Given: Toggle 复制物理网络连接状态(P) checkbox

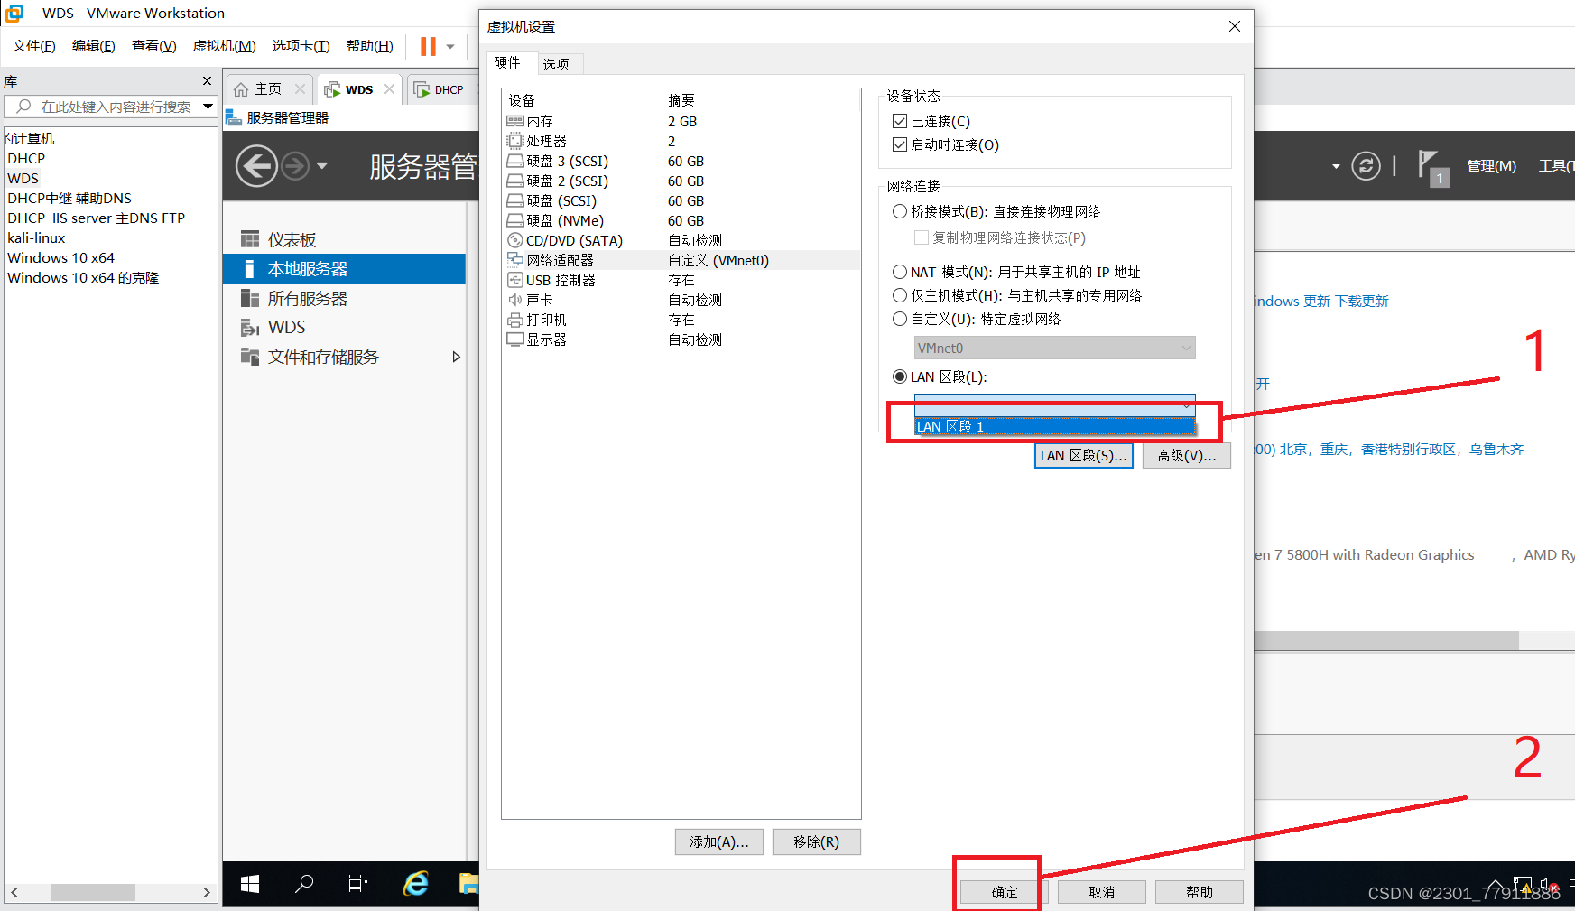Looking at the screenshot, I should click(x=921, y=237).
